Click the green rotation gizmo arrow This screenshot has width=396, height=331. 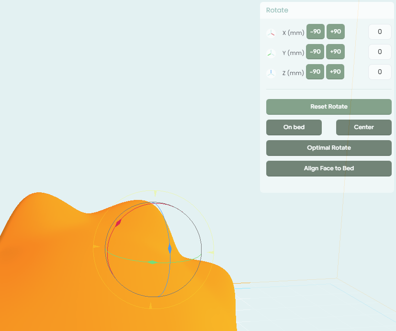click(152, 262)
